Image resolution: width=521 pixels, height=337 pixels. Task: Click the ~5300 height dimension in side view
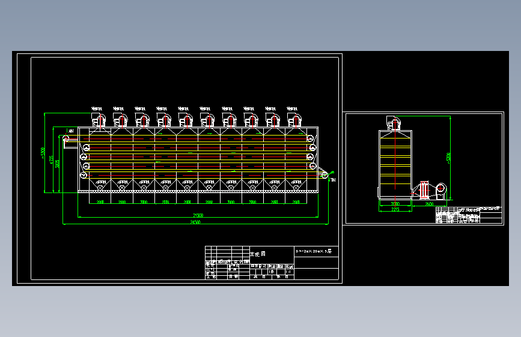[448, 158]
